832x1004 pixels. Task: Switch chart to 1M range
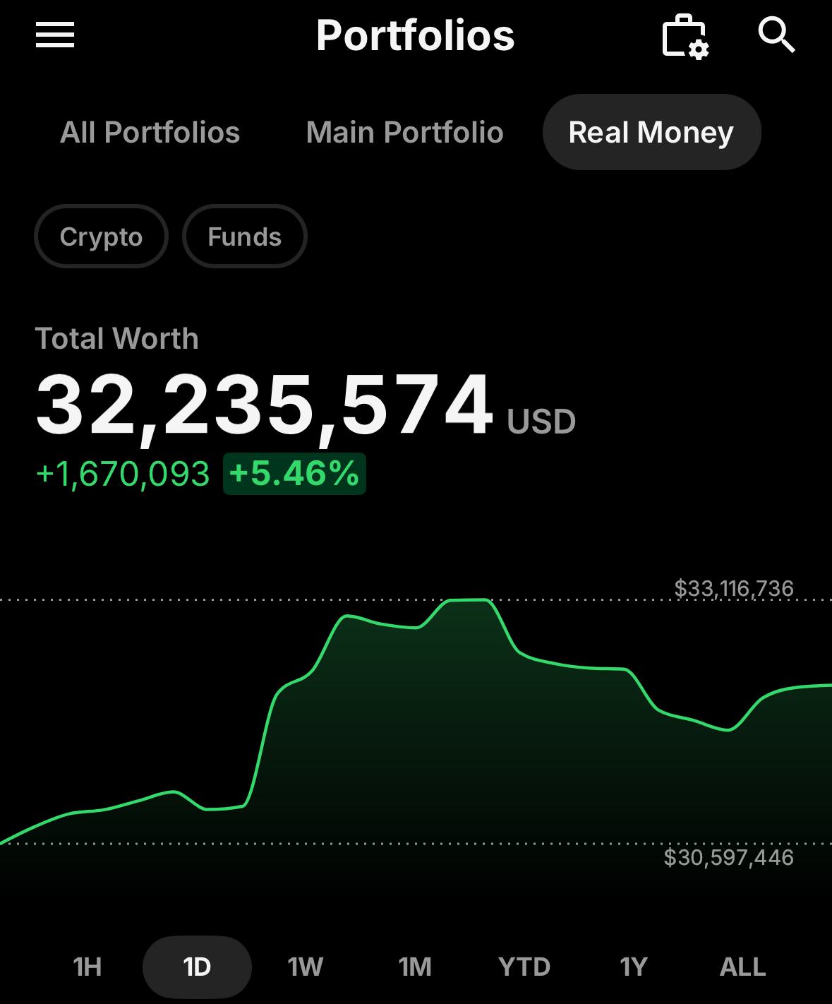pos(415,967)
